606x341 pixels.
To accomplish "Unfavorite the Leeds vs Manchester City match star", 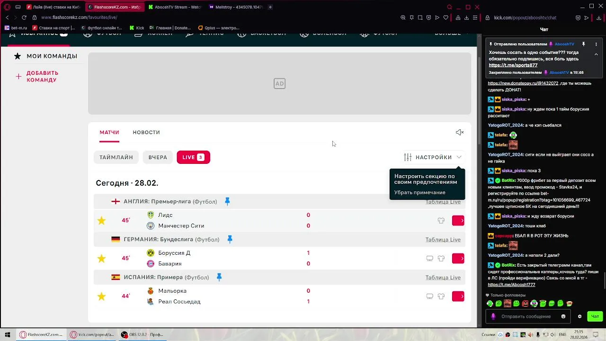I will tap(101, 220).
